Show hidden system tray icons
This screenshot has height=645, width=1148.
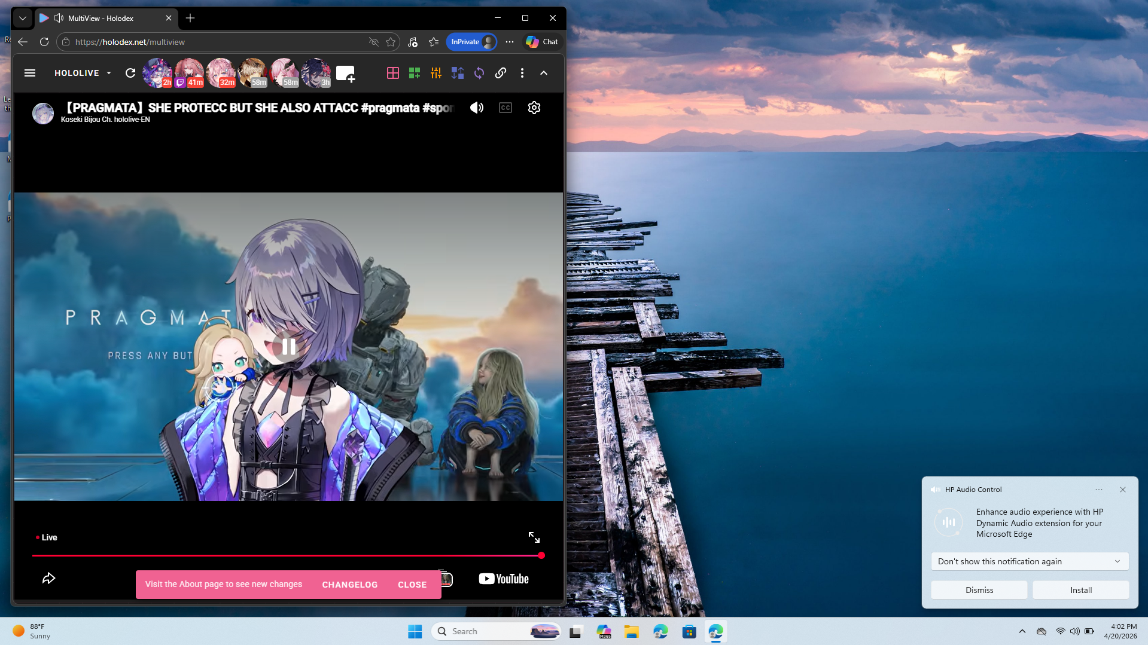tap(1022, 631)
